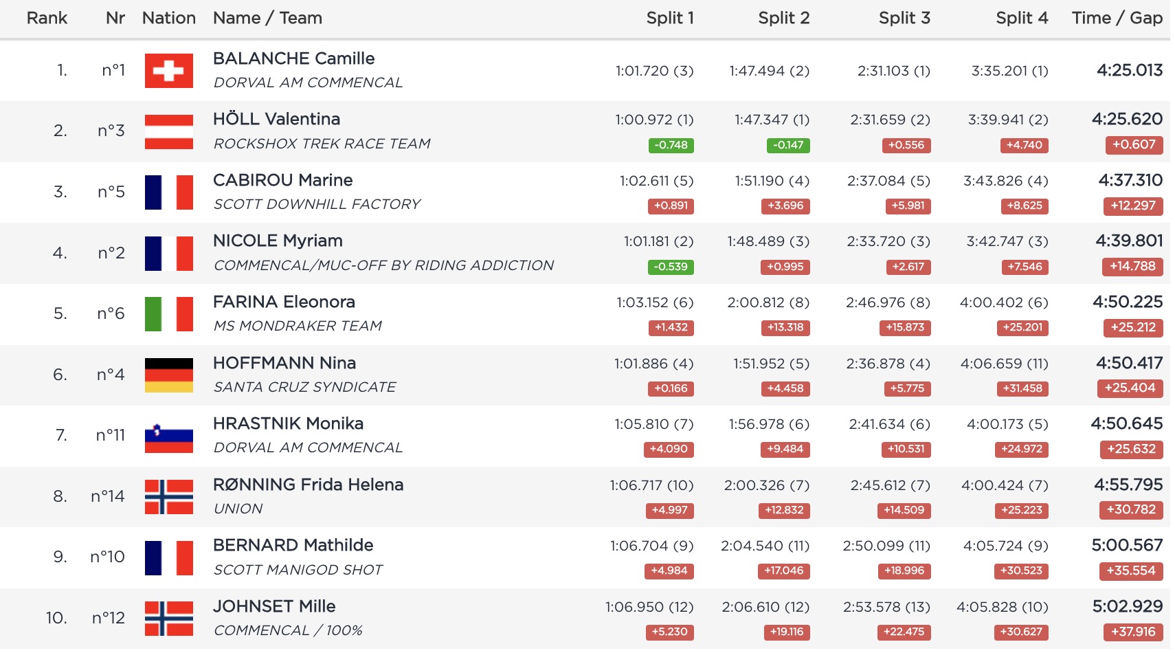The image size is (1175, 653).
Task: Click the Slovenian flag for Hrastnik Monika
Action: (168, 436)
